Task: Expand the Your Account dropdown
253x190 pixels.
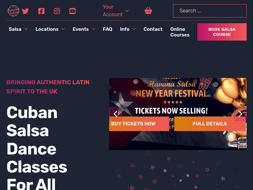Action: (116, 11)
